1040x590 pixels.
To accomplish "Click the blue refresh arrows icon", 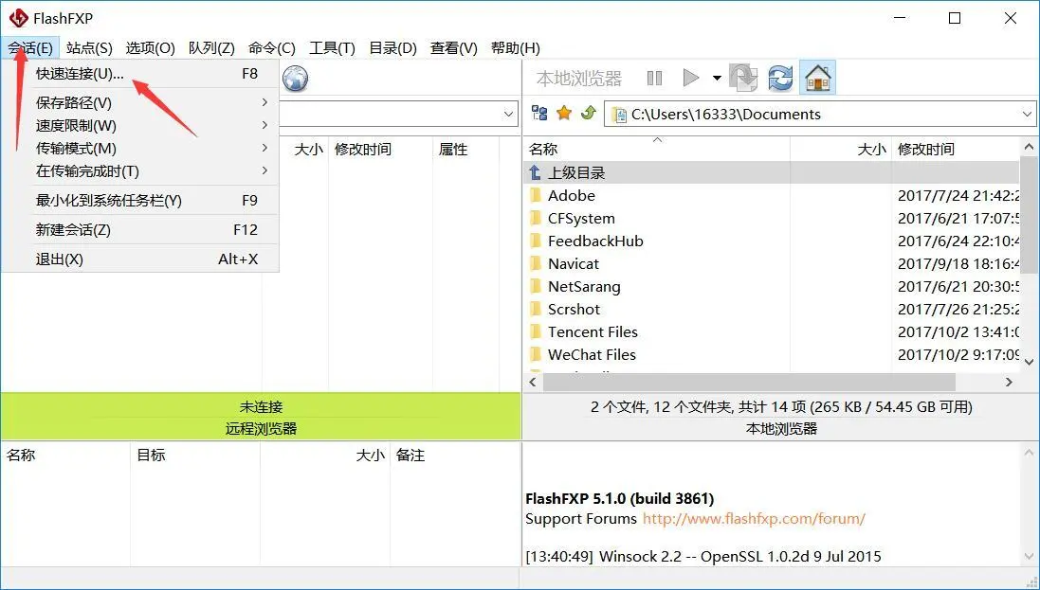I will 780,79.
